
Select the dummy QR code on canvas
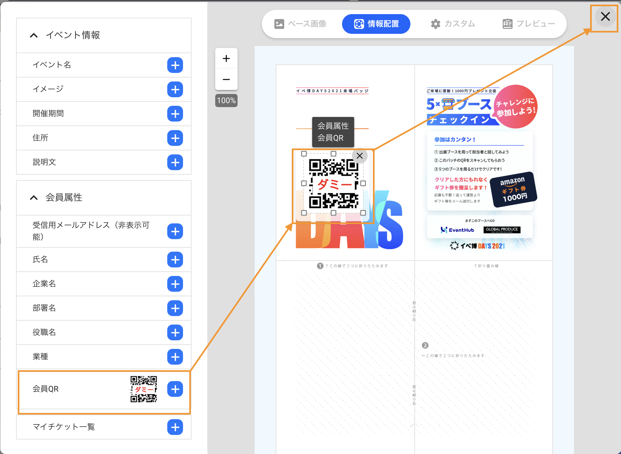pyautogui.click(x=333, y=184)
